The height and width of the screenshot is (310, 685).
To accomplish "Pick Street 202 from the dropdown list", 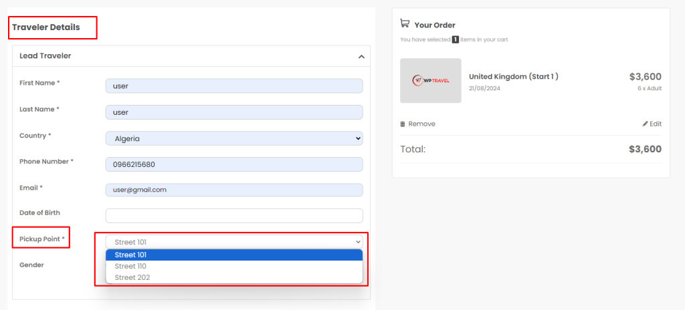I will [234, 277].
